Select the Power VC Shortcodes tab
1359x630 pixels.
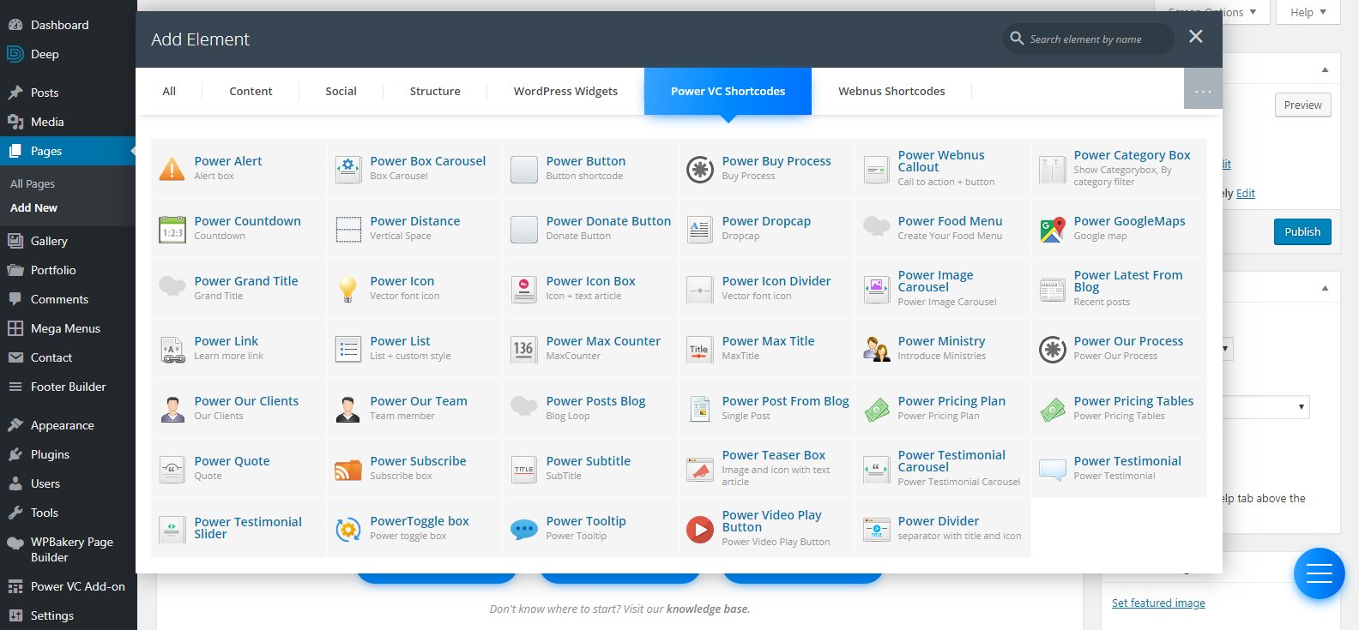pos(728,91)
